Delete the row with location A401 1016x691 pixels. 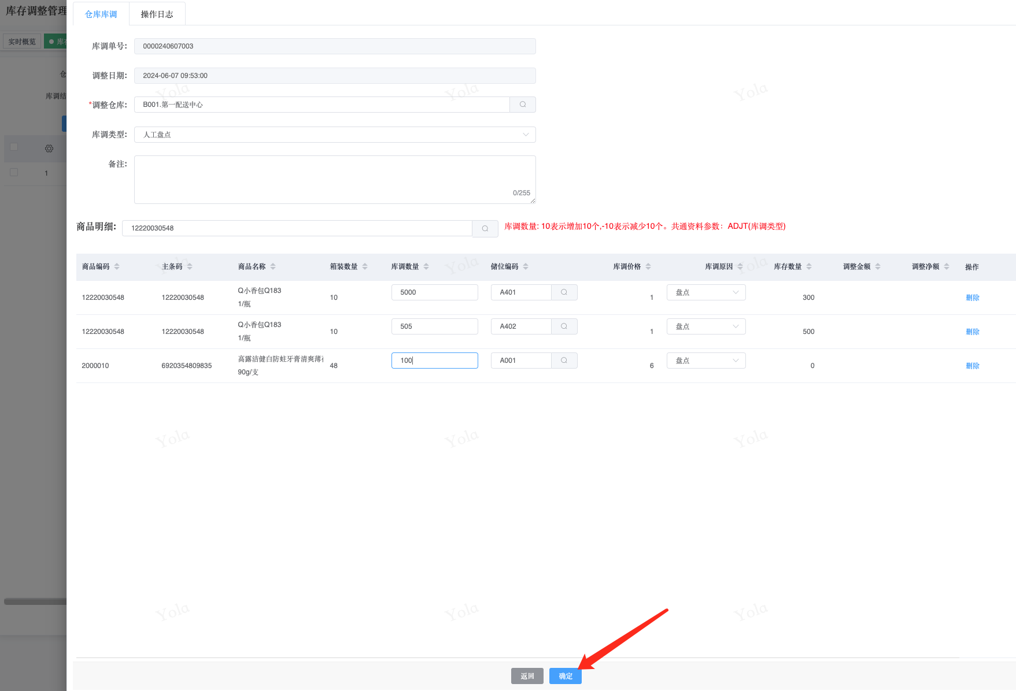[973, 298]
